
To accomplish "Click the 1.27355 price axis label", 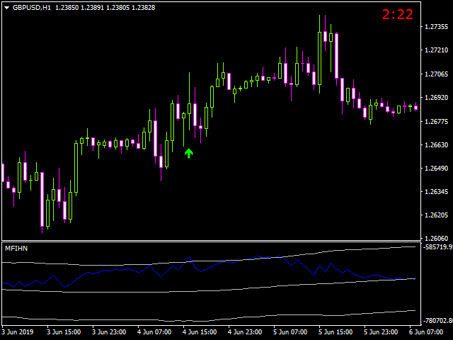I will tap(437, 27).
